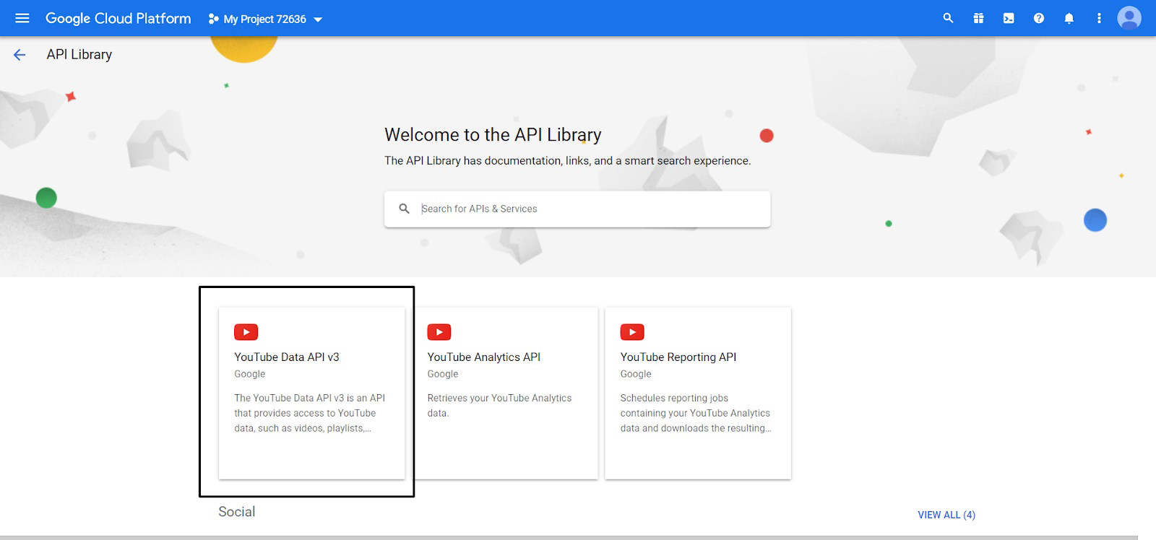
Task: Activate Cloud Shell terminal icon
Action: (x=1009, y=18)
